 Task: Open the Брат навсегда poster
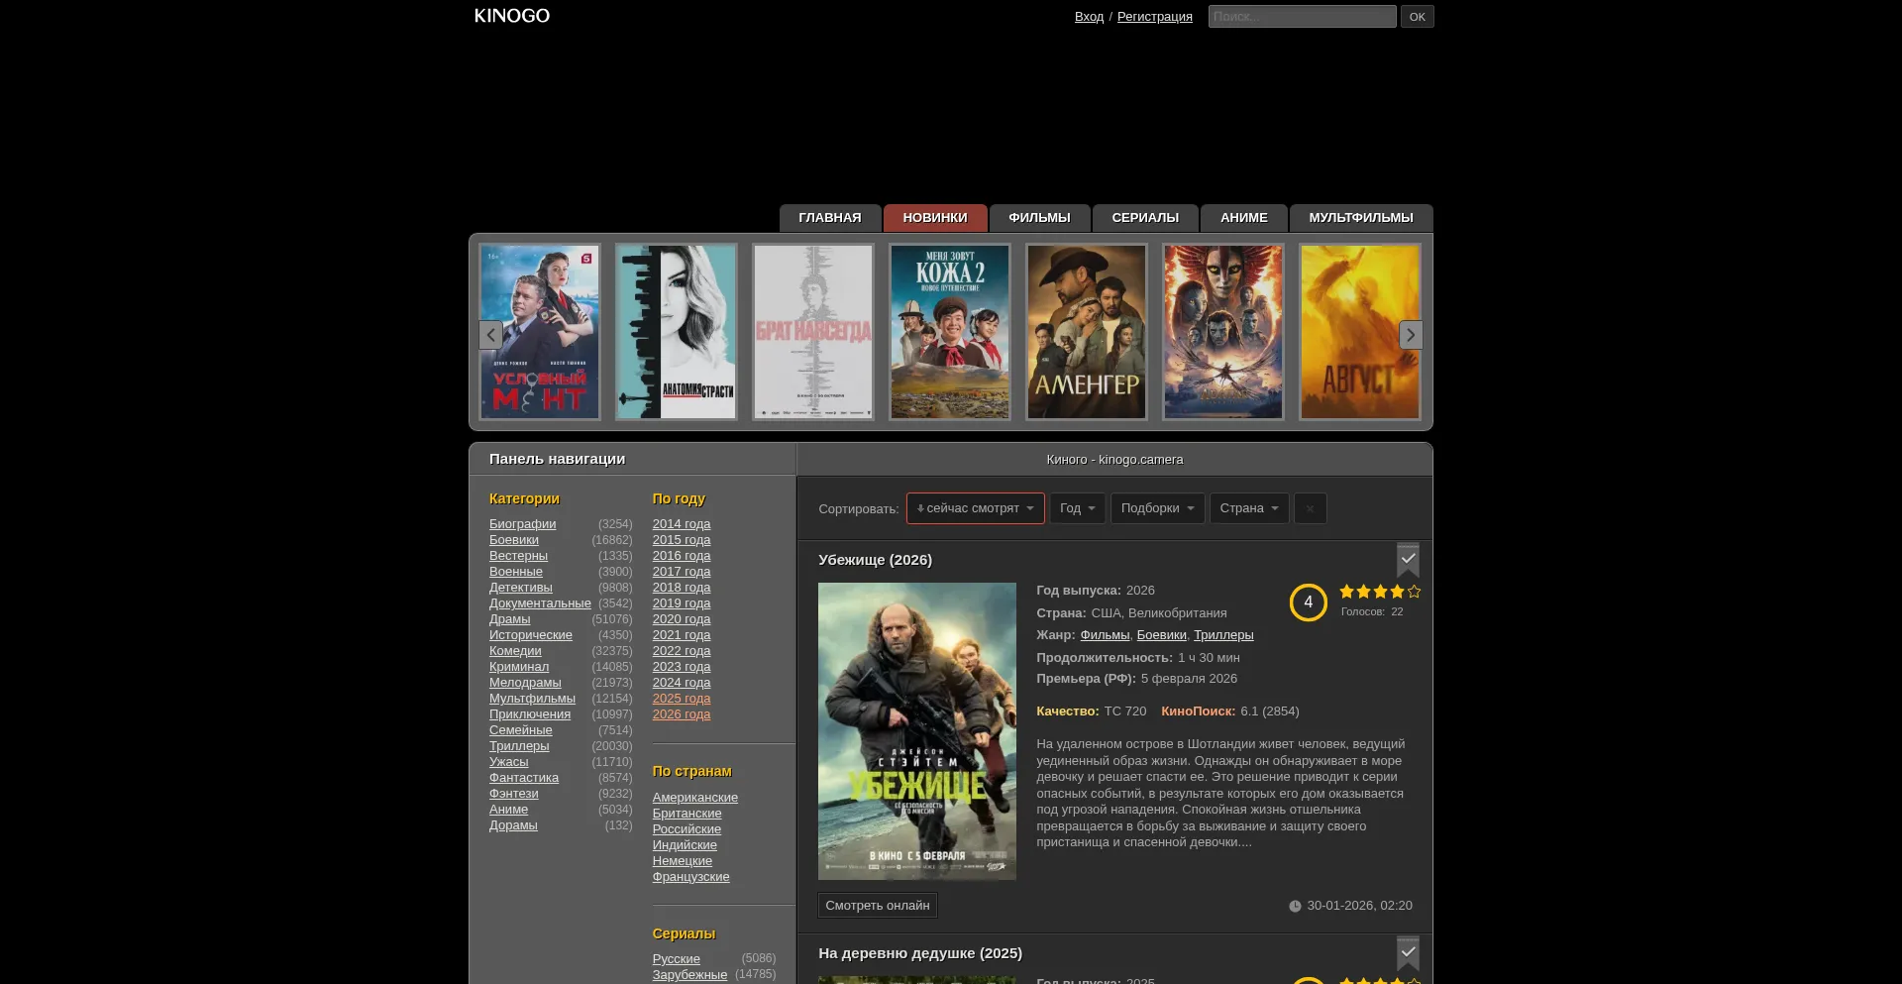point(813,332)
